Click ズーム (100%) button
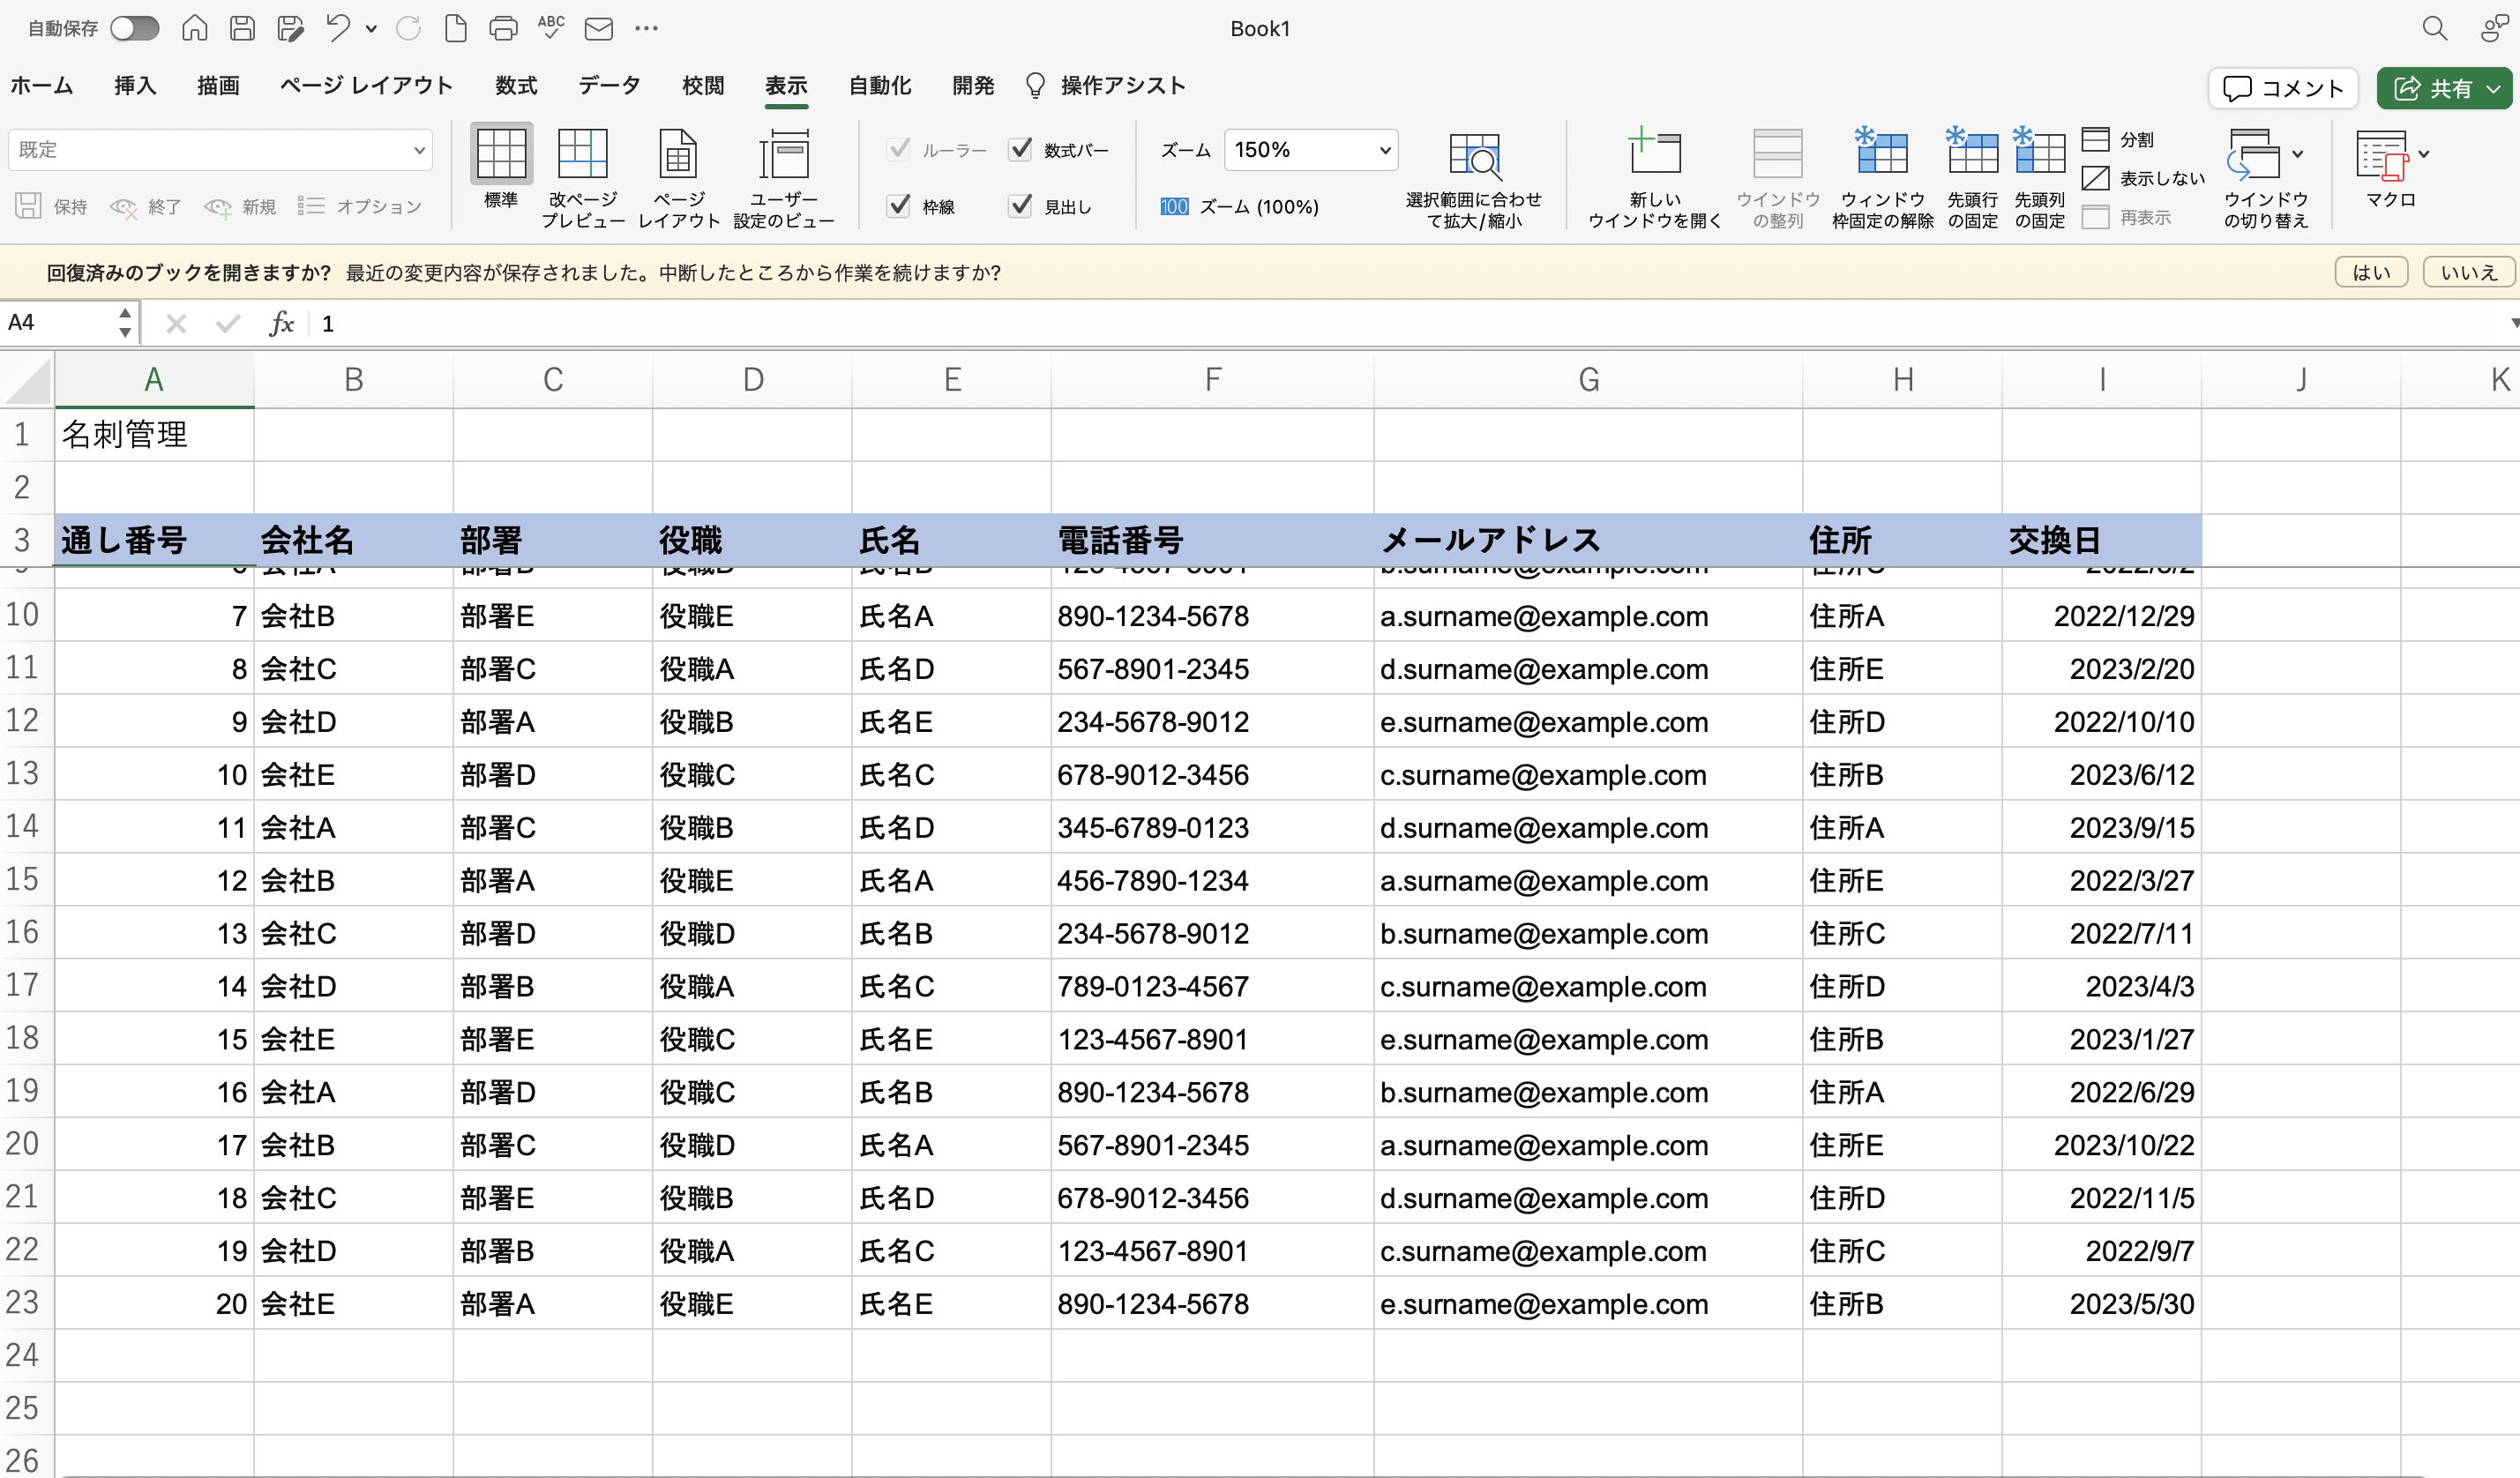Screen dimensions: 2520x1478 click(1240, 207)
